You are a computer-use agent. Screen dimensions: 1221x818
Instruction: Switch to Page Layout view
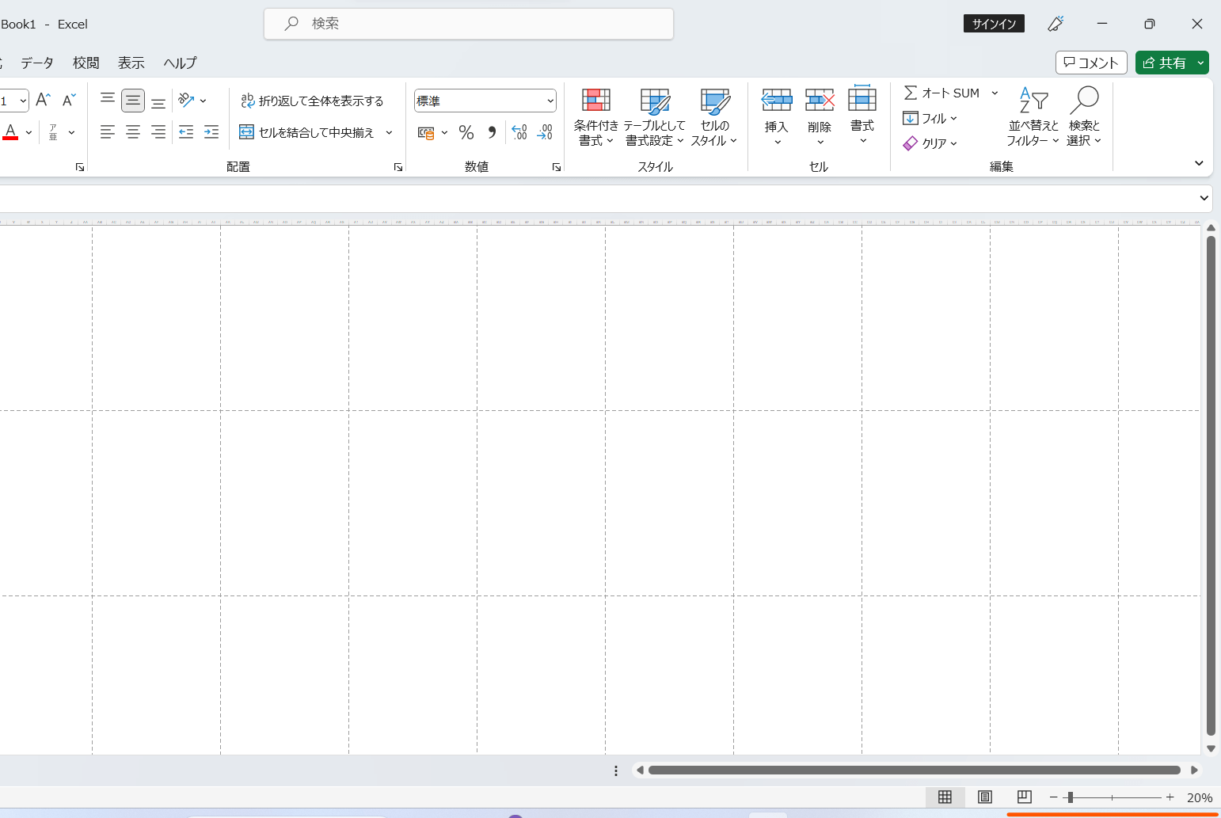click(x=984, y=797)
